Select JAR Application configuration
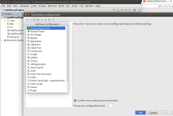The image size is (173, 116). tap(46, 64)
